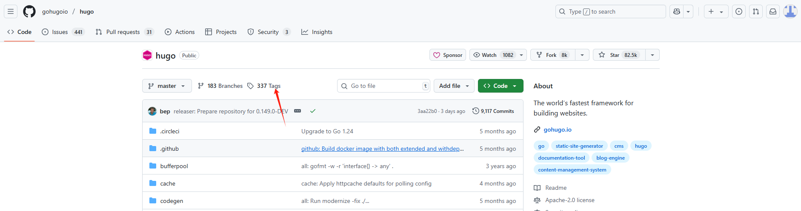Open the bufferpool folder
This screenshot has width=801, height=211.
(174, 166)
